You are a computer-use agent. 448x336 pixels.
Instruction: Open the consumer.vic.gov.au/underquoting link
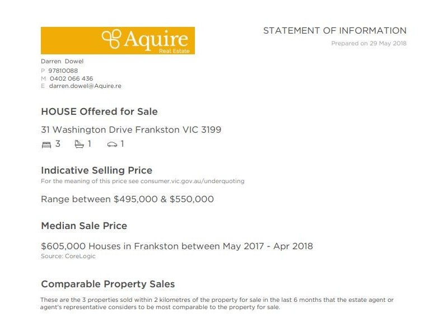tap(192, 181)
